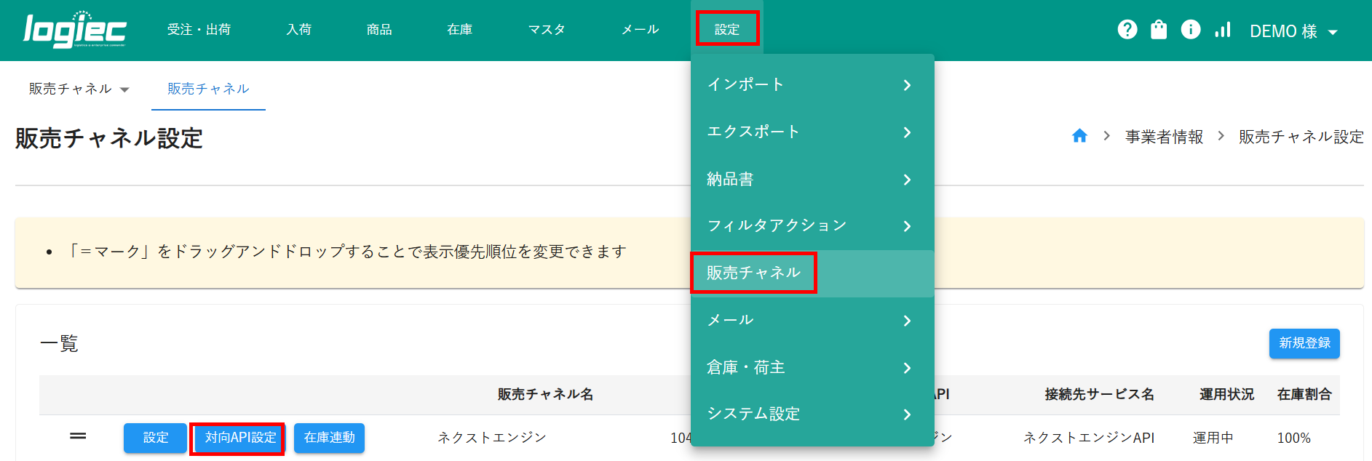The image size is (1372, 461).
Task: Go to home via breadcrumb house icon
Action: [1079, 136]
